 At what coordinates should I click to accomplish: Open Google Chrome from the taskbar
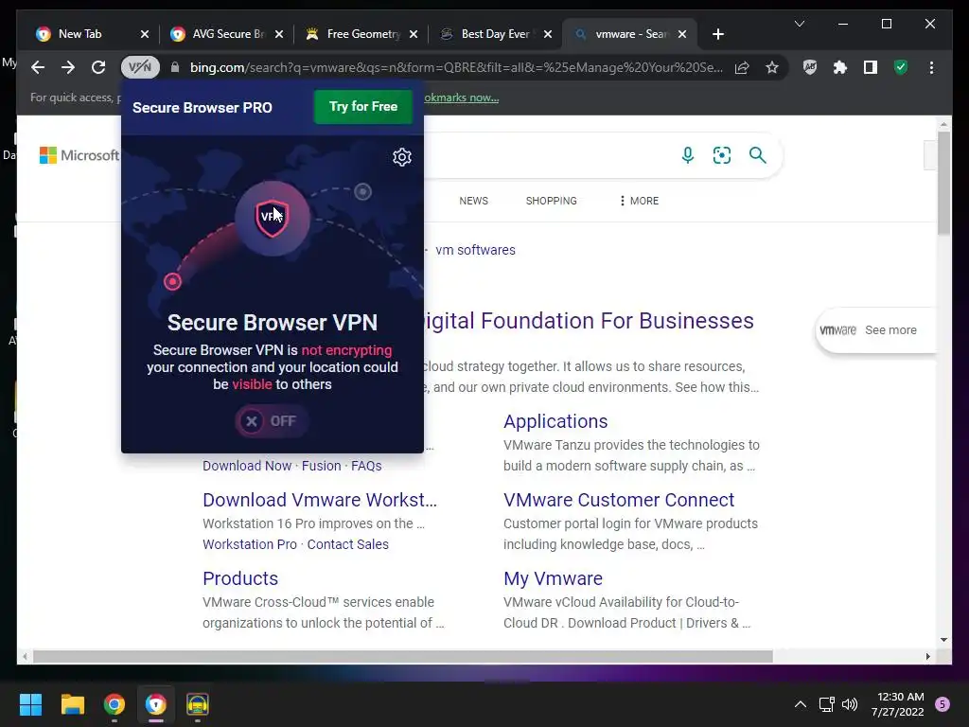point(115,704)
